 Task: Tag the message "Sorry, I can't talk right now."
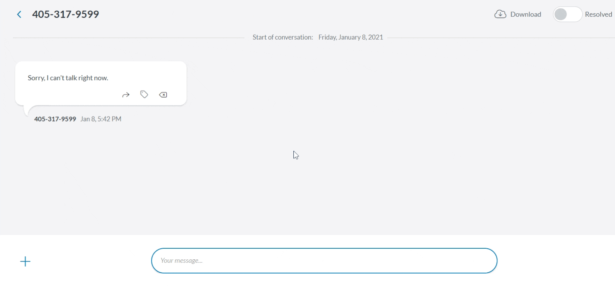[x=144, y=94]
